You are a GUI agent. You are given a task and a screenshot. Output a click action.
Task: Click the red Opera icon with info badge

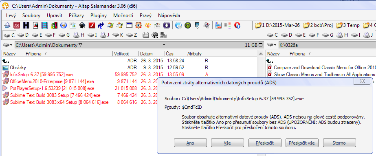click(237, 25)
